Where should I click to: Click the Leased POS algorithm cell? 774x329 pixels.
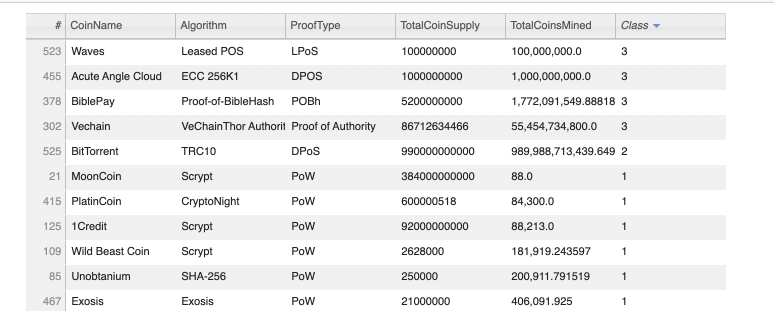(x=230, y=51)
